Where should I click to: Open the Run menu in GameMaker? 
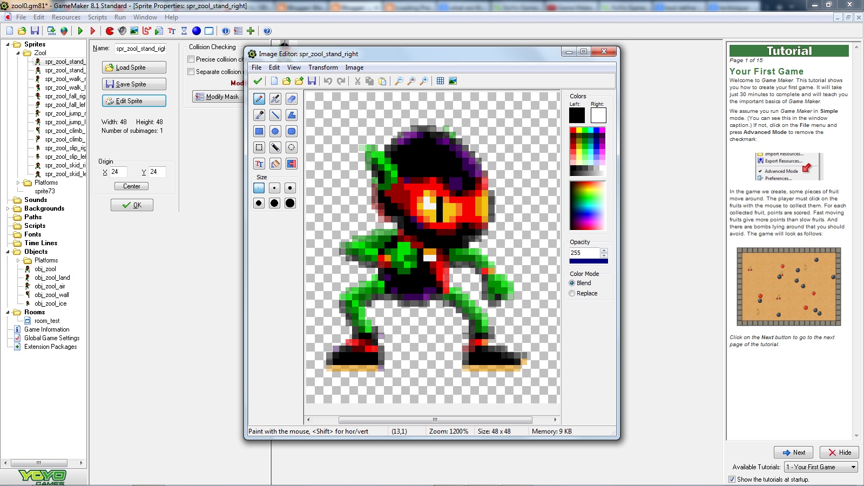120,17
